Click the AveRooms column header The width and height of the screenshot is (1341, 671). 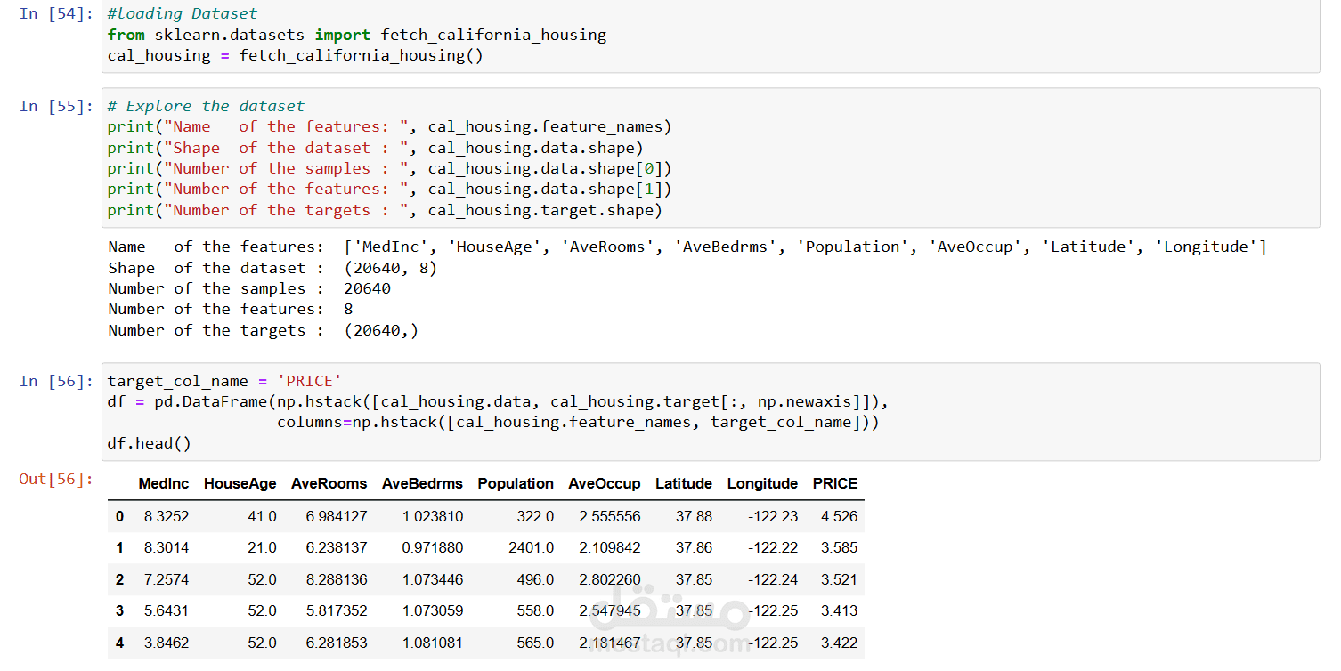329,484
